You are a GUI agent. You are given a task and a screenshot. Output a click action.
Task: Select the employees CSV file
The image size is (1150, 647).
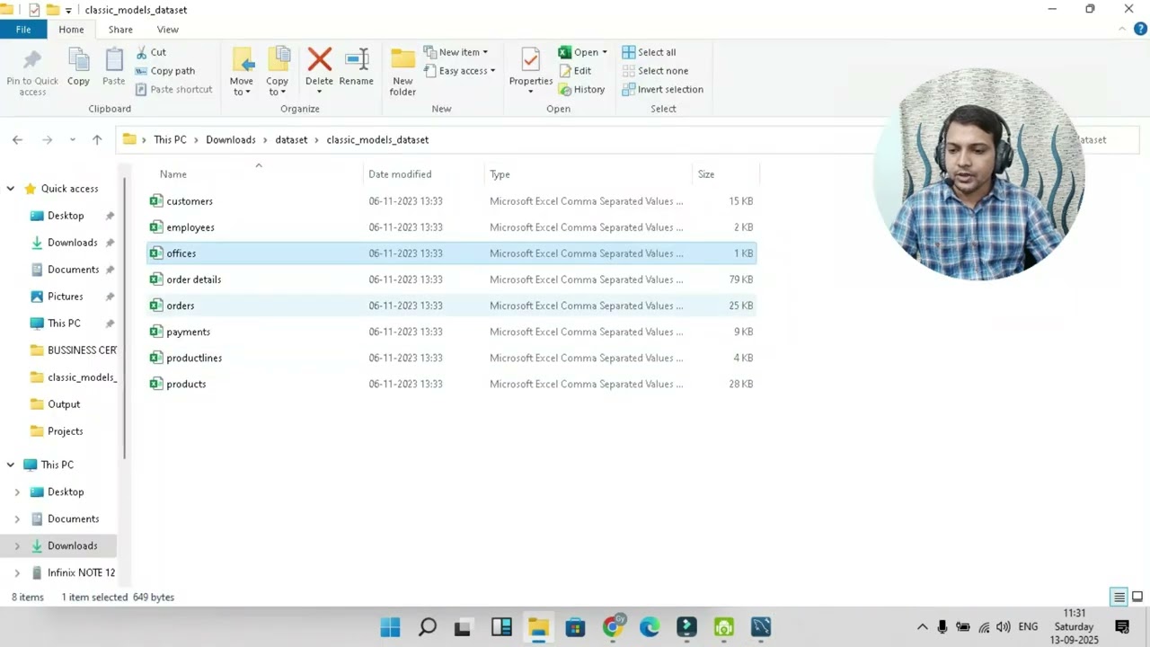(452, 227)
